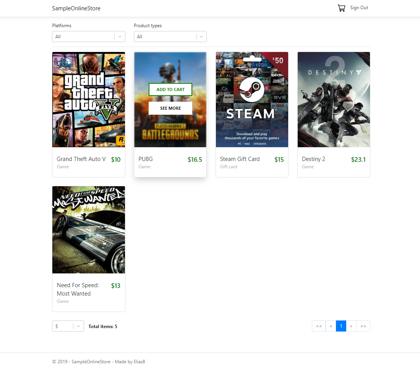Click the $15 price label
The image size is (420, 369).
pos(279,159)
